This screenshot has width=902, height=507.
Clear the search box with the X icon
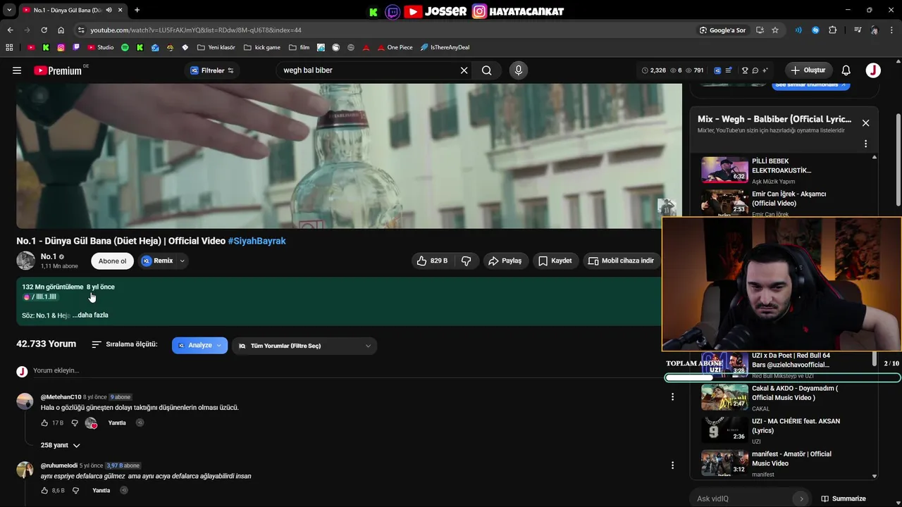tap(464, 70)
